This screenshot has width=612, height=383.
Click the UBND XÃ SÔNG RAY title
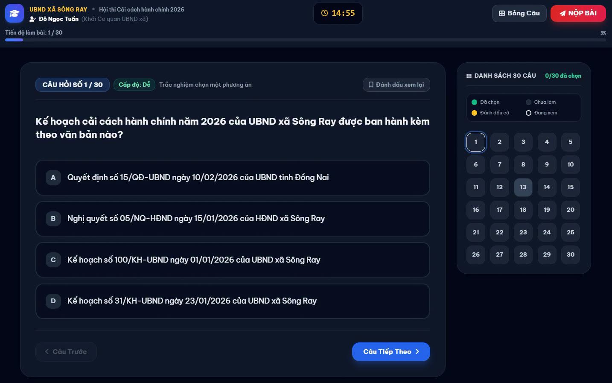(x=58, y=9)
